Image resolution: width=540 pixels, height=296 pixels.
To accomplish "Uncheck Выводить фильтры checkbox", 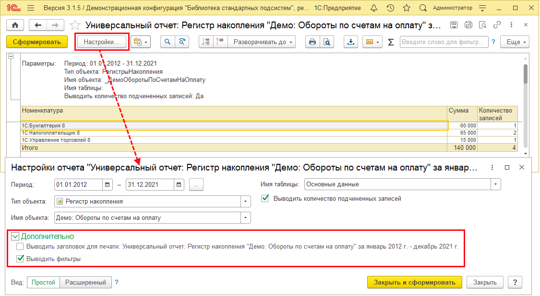I will click(20, 259).
